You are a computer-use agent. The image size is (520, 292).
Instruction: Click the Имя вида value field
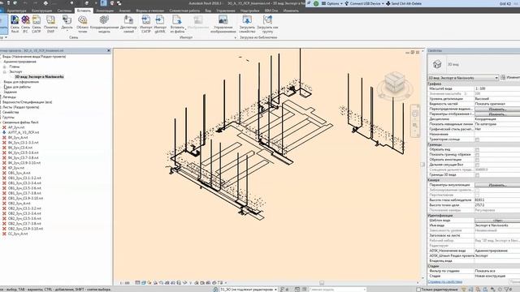point(497,225)
